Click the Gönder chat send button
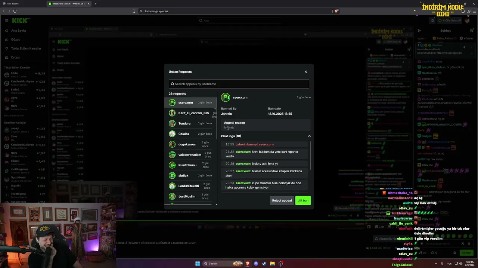The image size is (478, 268). pos(466,253)
